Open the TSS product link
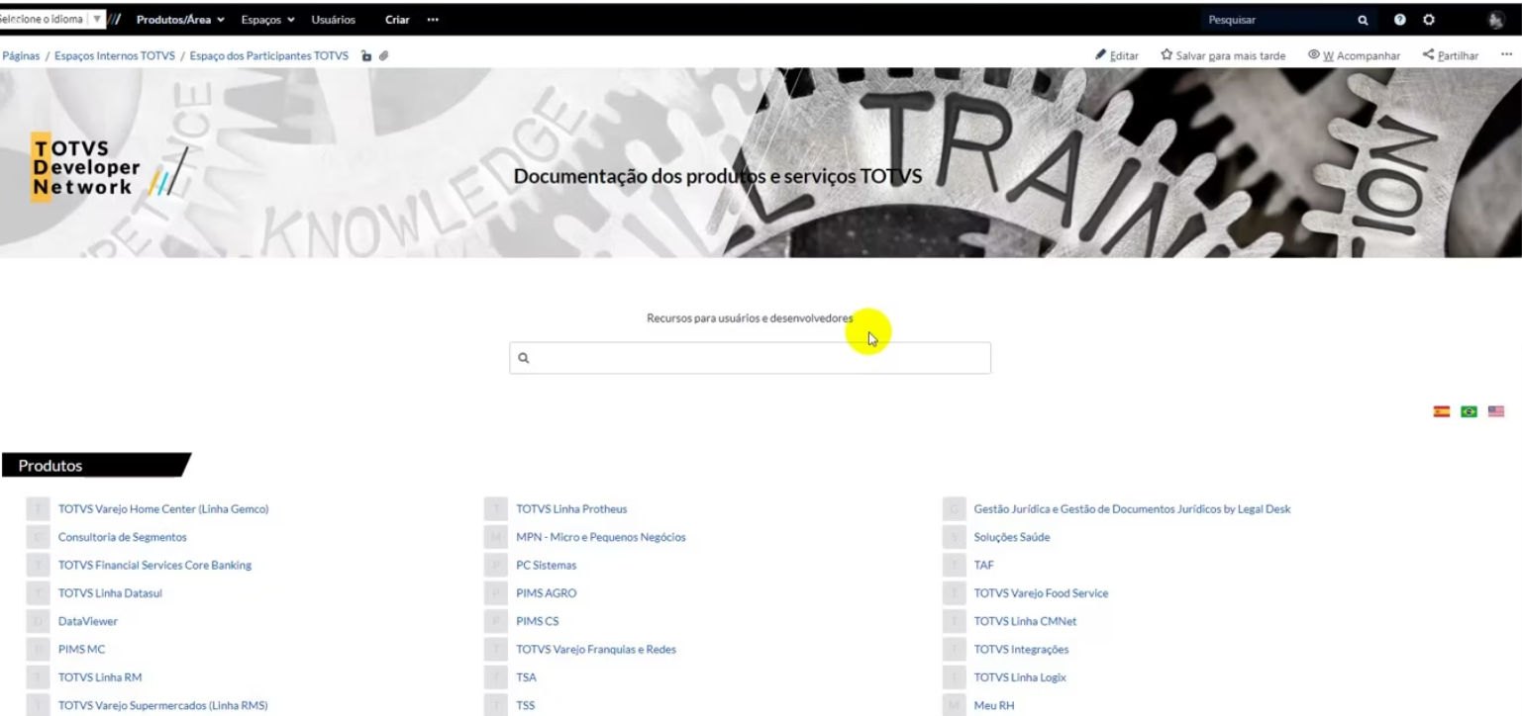The image size is (1522, 716). 525,705
